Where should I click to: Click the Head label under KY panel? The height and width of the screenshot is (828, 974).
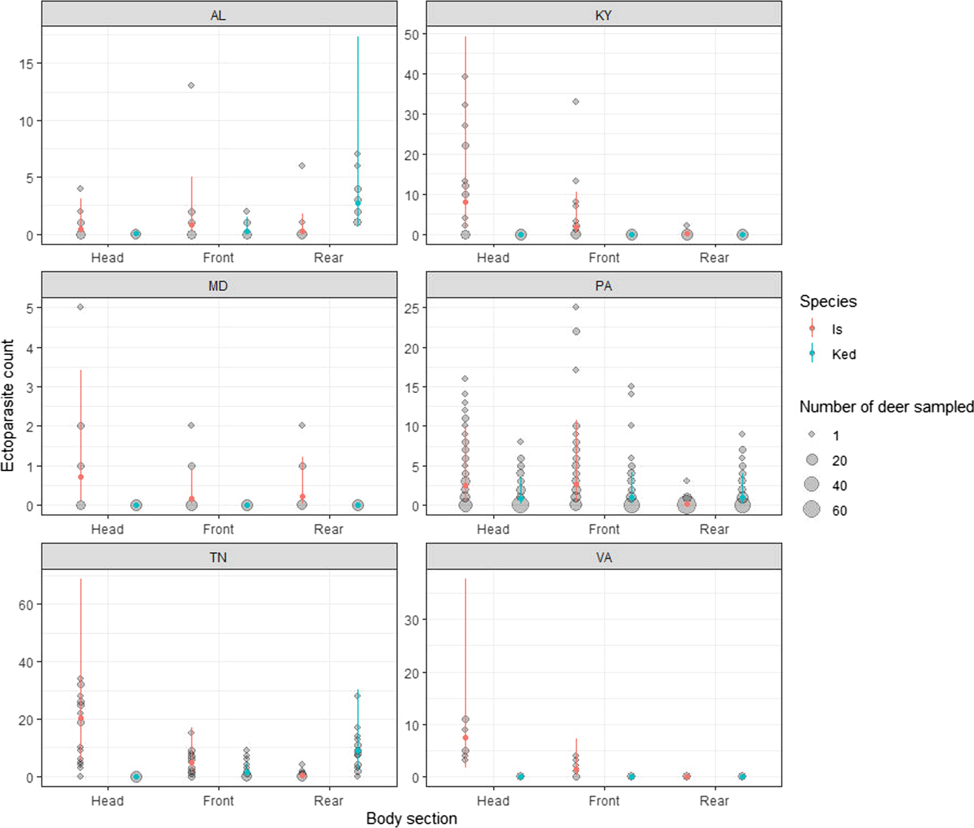click(x=493, y=258)
